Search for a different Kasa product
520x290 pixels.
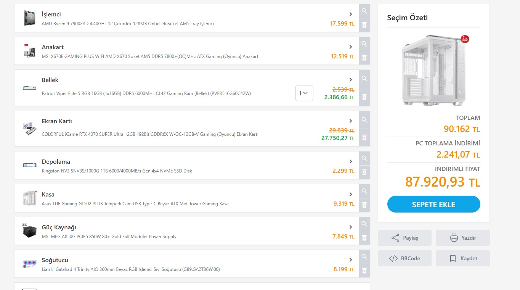point(364,191)
